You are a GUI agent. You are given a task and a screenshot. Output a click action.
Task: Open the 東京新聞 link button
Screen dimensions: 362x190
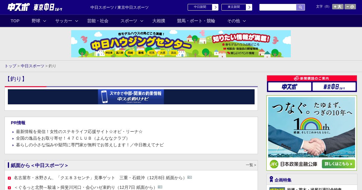click(237, 7)
